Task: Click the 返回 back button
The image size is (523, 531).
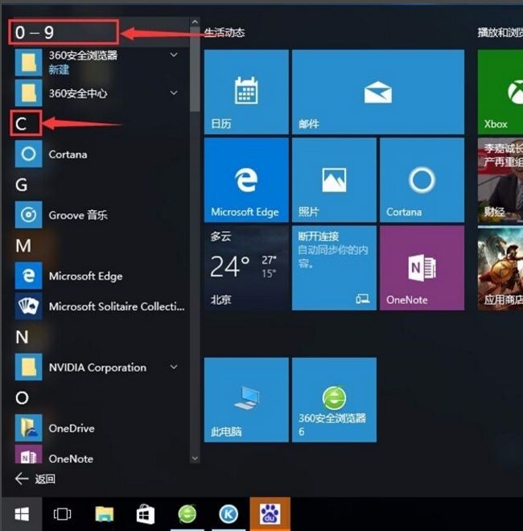Action: pos(35,479)
